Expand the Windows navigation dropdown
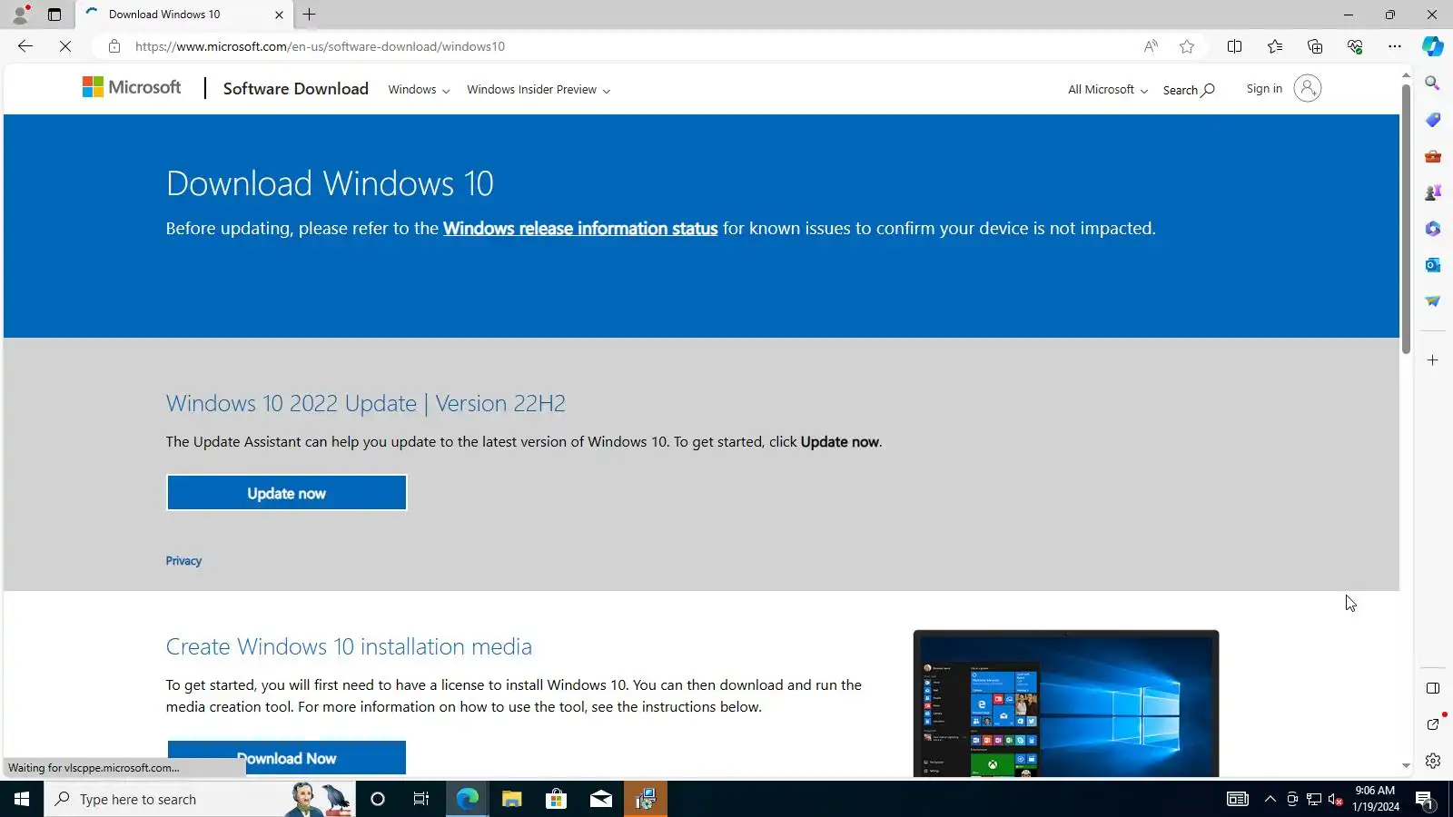Viewport: 1453px width, 817px height. 419,90
